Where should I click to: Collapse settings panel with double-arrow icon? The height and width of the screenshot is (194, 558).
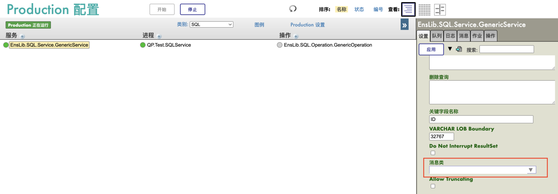point(405,25)
